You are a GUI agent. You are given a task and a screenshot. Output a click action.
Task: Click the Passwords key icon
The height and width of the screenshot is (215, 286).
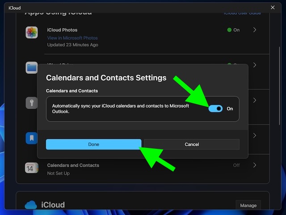[x=32, y=103]
